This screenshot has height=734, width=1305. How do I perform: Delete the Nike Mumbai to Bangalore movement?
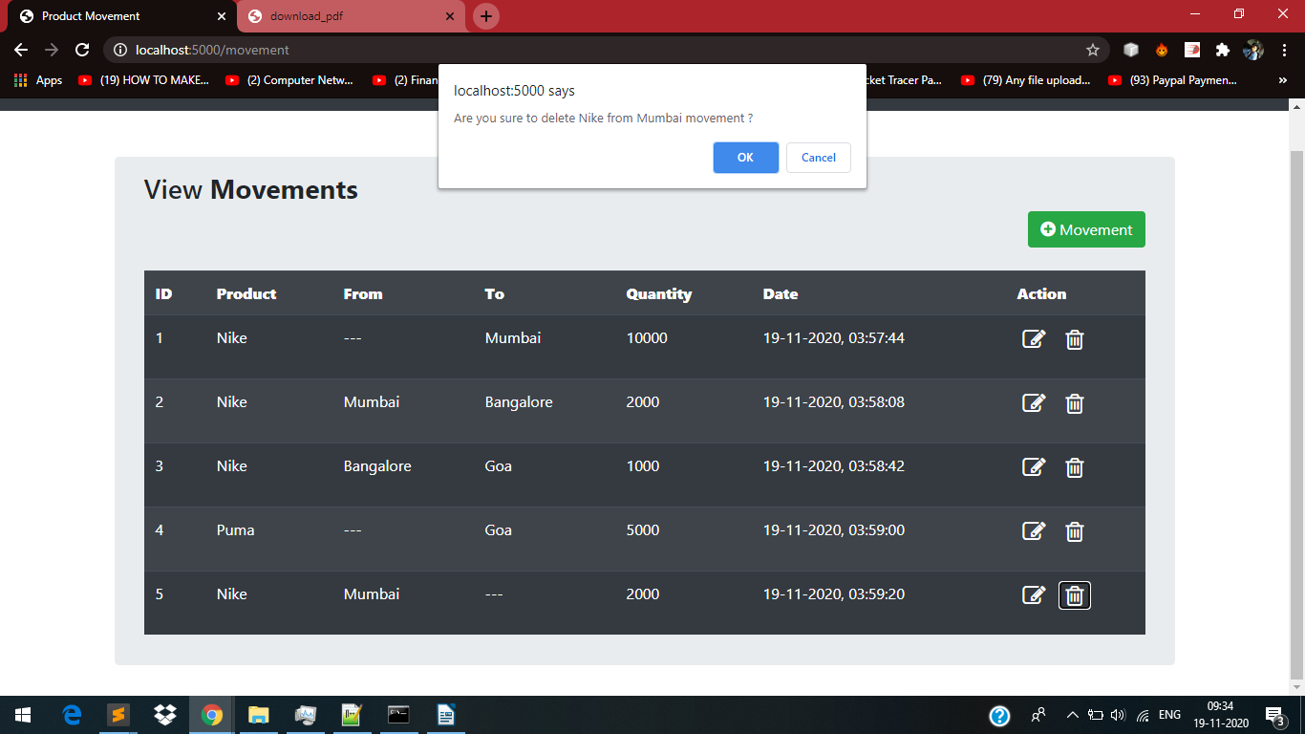[x=1075, y=403]
